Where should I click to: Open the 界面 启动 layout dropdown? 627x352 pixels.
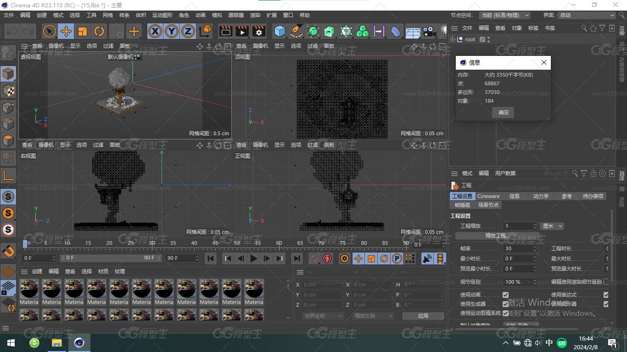pyautogui.click(x=586, y=15)
